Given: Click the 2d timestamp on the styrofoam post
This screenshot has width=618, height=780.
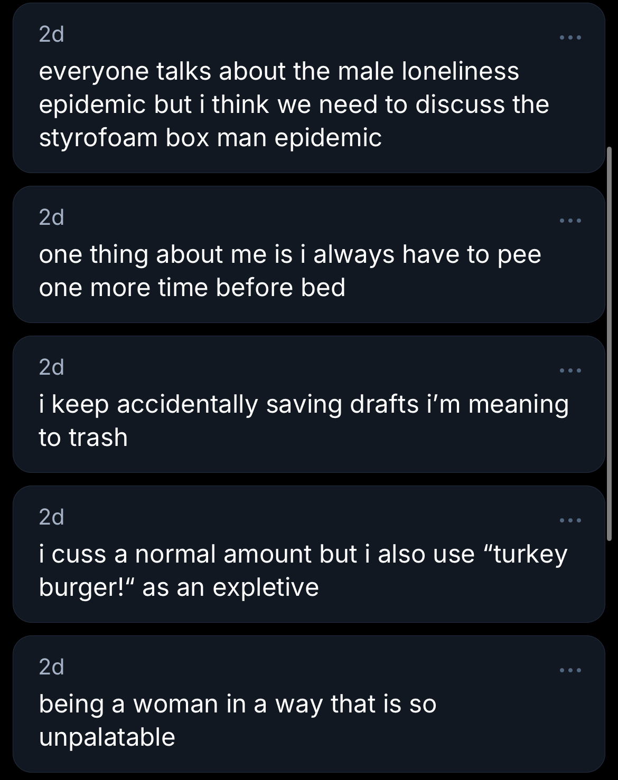Looking at the screenshot, I should [x=51, y=35].
